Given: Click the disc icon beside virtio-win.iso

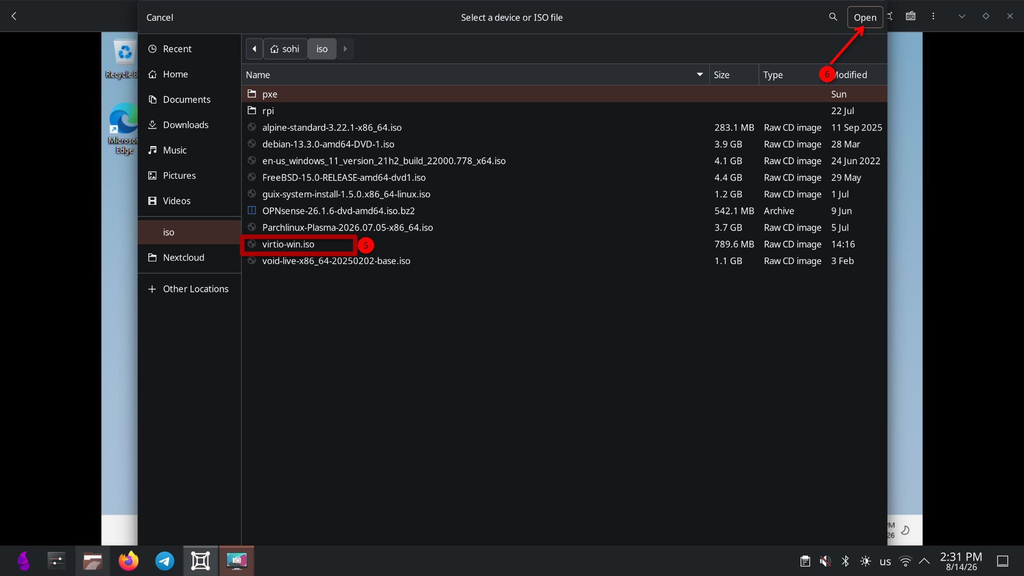Looking at the screenshot, I should [x=252, y=244].
